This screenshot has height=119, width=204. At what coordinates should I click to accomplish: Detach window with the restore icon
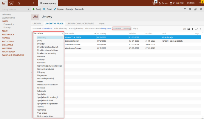pos(195,9)
